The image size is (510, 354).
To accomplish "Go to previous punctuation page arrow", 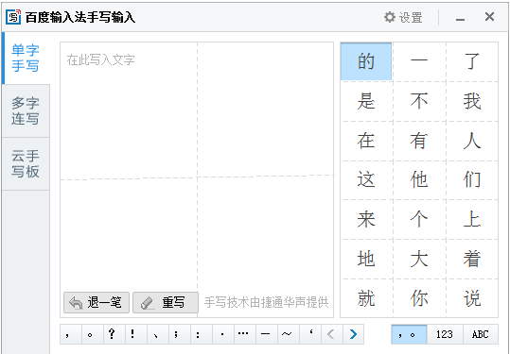I will click(332, 334).
